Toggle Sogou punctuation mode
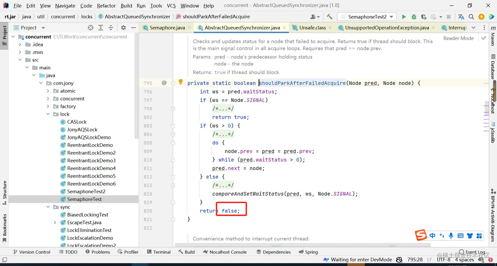Viewport: 497px width, 266px height. point(442,236)
